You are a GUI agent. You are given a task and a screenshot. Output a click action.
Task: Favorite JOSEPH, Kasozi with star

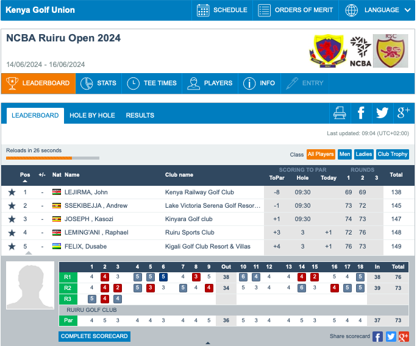12,219
